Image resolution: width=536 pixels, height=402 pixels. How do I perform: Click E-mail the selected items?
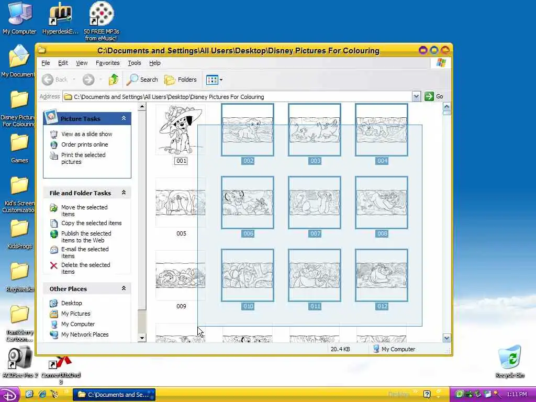pos(85,253)
